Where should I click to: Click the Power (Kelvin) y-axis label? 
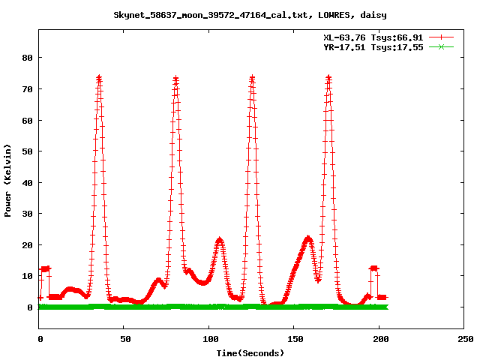coord(7,181)
